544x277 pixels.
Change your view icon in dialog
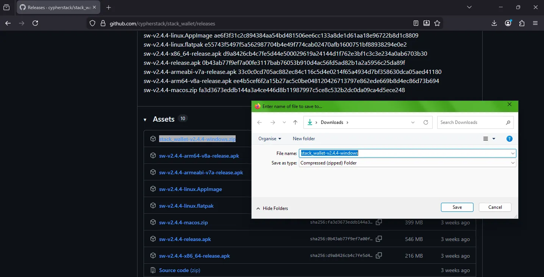[x=486, y=139]
